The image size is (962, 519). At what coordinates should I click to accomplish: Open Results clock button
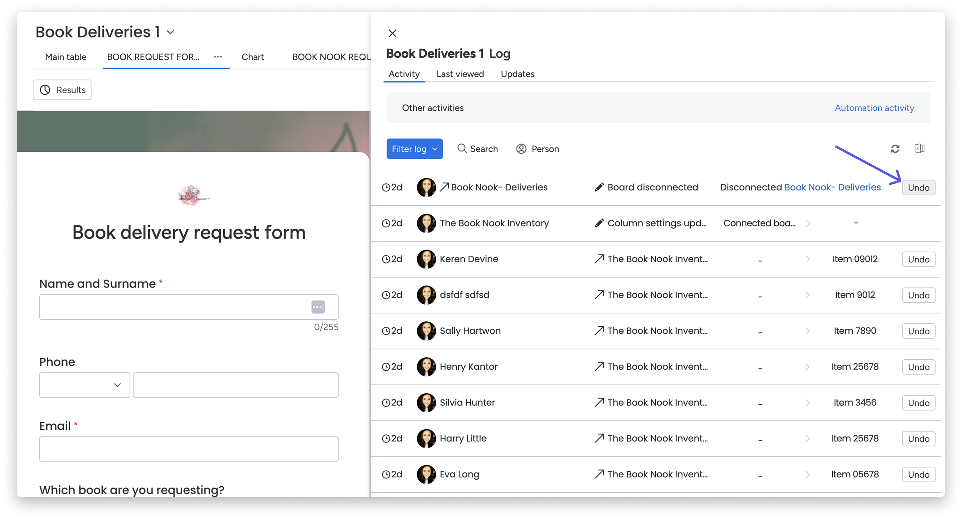tap(62, 90)
